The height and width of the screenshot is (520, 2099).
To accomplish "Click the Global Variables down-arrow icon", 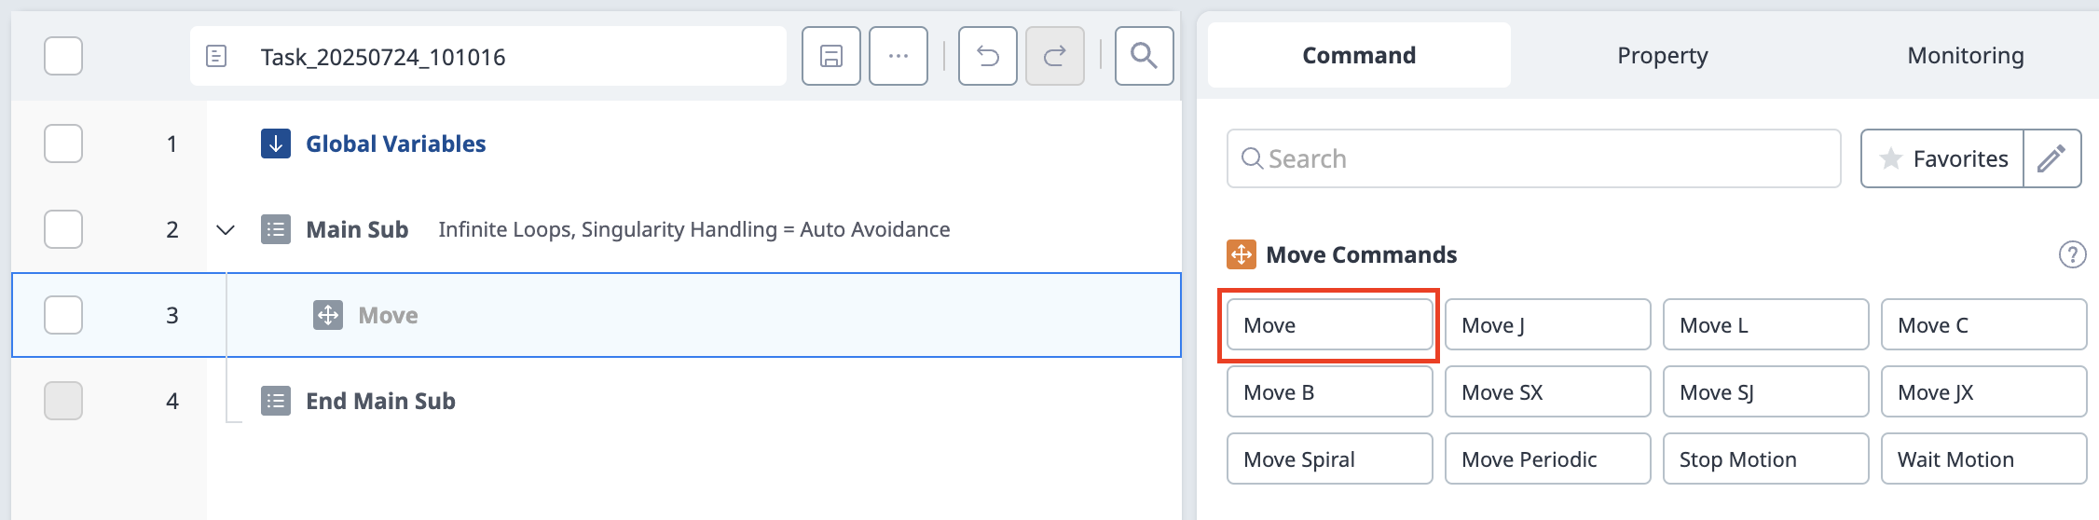I will coord(275,144).
